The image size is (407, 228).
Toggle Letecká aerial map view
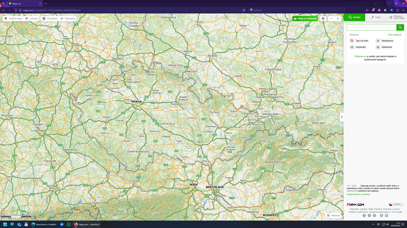(x=32, y=19)
